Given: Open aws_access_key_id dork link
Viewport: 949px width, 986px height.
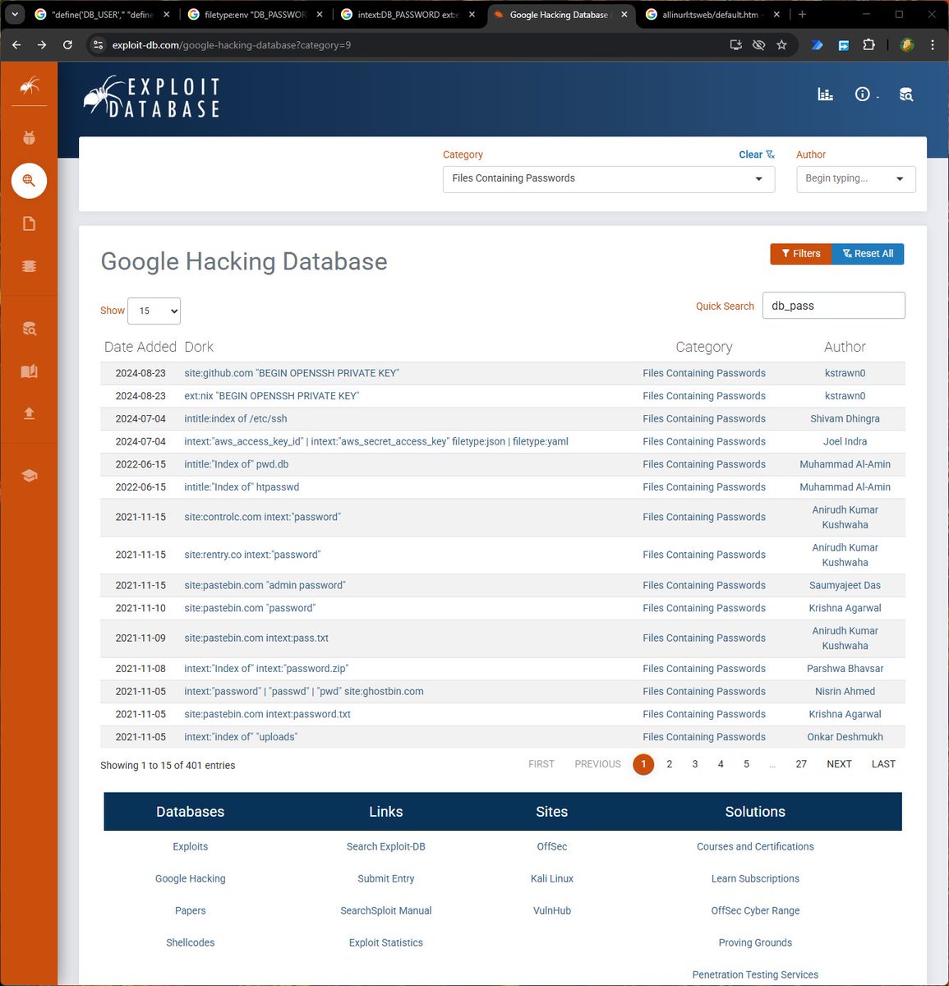Looking at the screenshot, I should [x=376, y=442].
